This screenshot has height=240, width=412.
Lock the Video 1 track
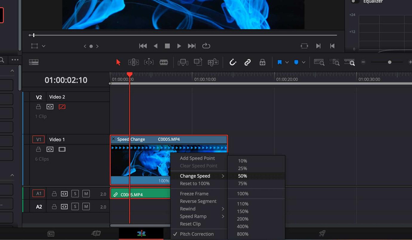click(x=38, y=149)
